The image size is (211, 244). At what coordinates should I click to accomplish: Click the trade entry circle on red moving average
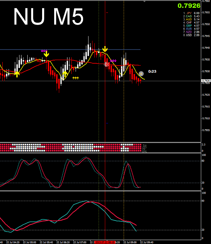106,64
